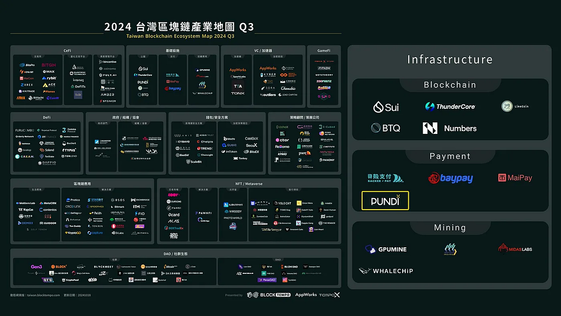Click the AppWorks logo in footer

click(306, 295)
